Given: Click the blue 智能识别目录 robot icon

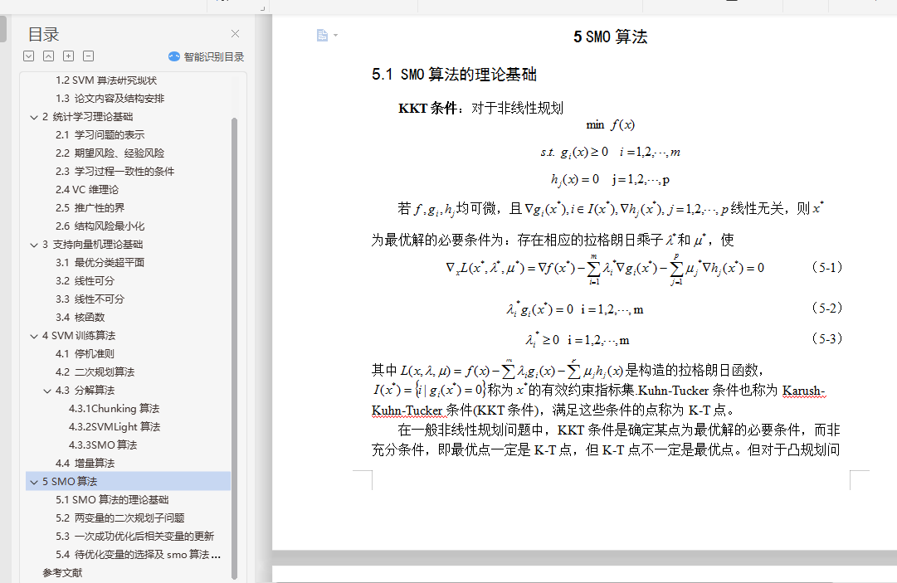Looking at the screenshot, I should coord(174,56).
